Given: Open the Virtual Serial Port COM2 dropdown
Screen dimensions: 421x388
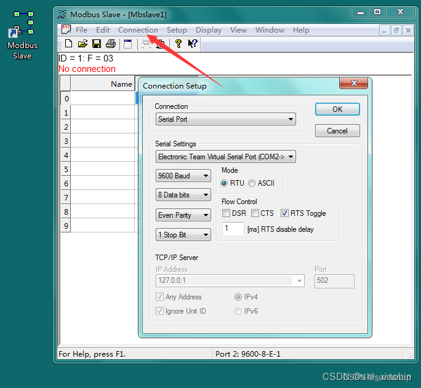Looking at the screenshot, I should coord(226,157).
